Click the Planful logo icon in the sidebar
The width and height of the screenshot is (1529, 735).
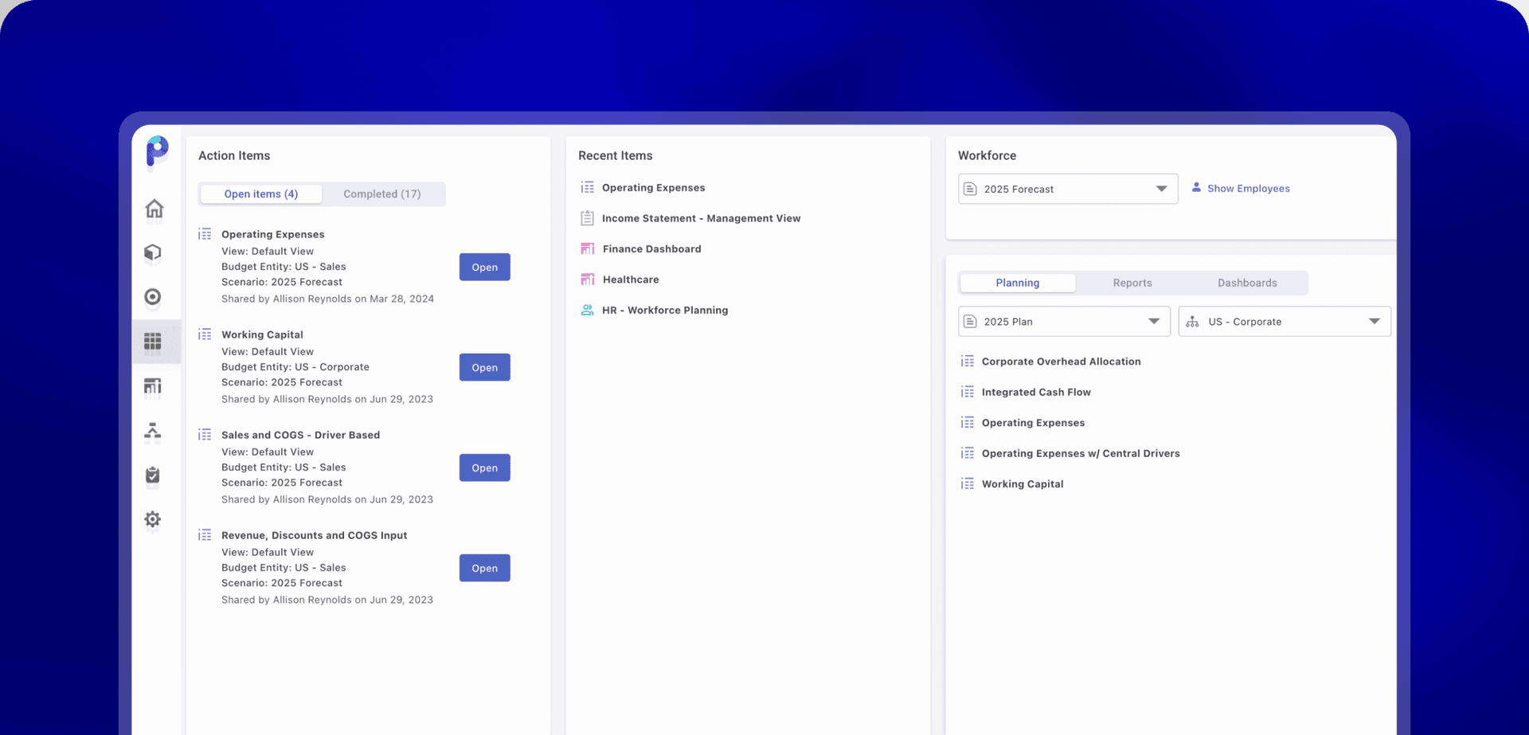[x=157, y=152]
